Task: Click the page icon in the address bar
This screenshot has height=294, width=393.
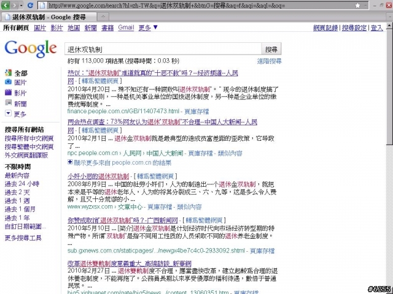Action: (x=43, y=6)
